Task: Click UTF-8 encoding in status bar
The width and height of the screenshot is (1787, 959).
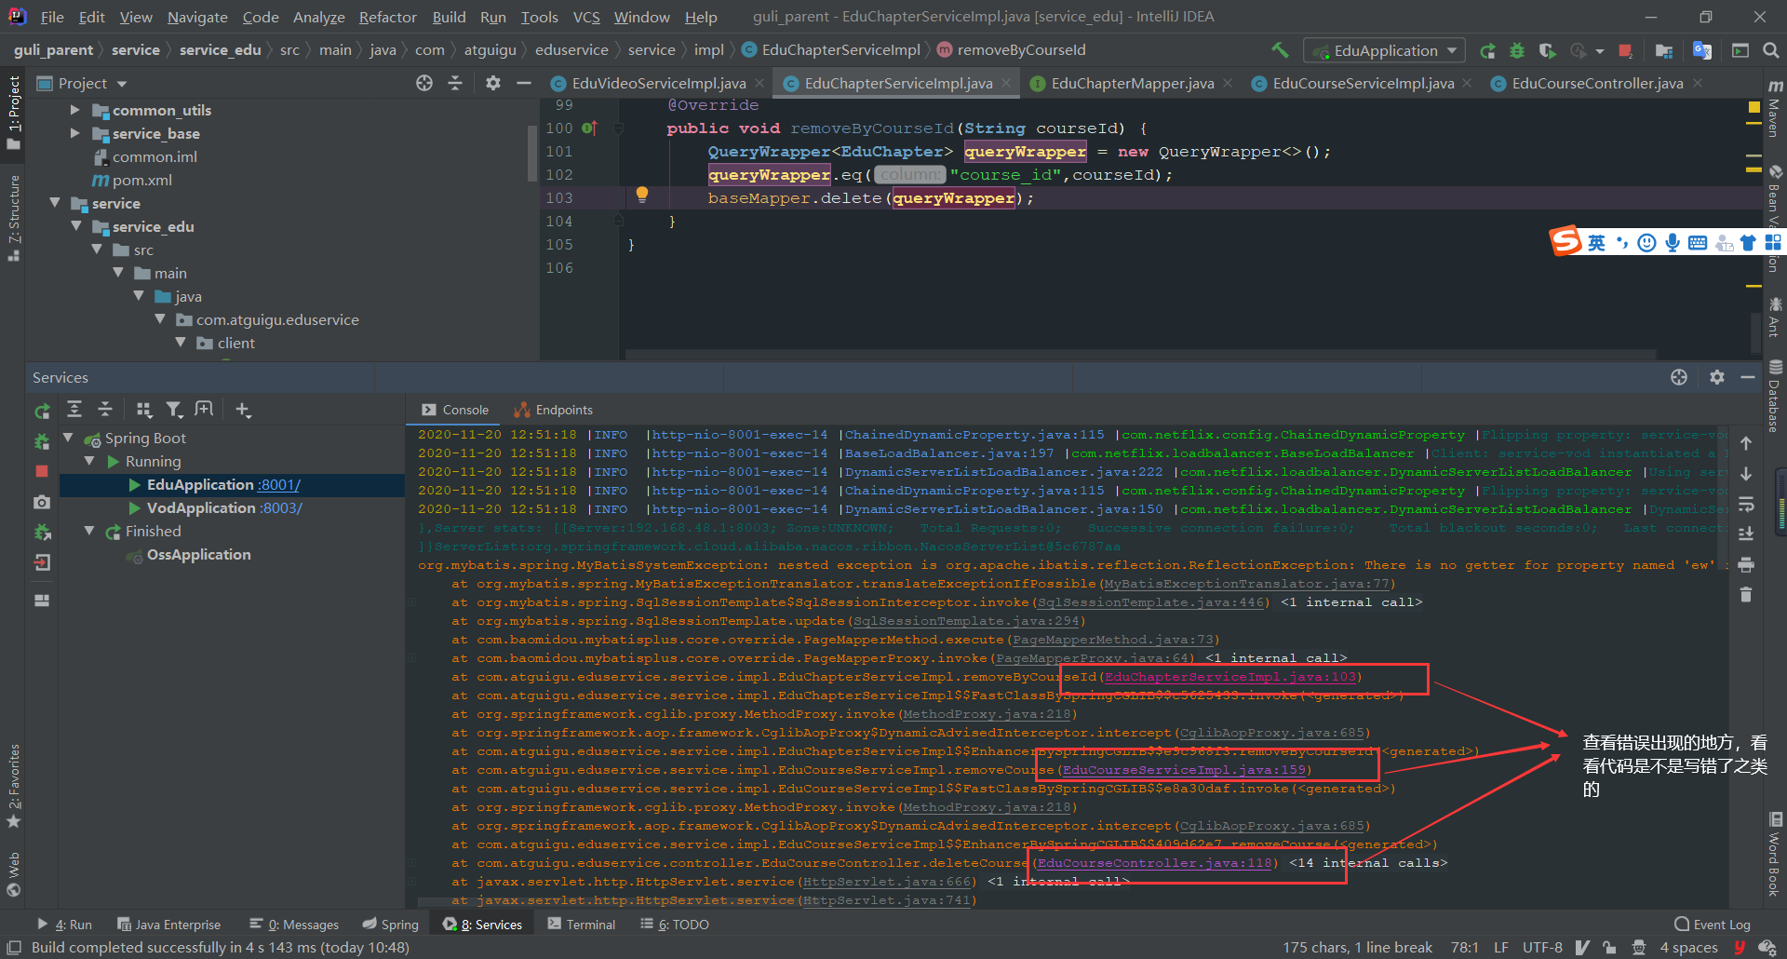Action: (x=1542, y=947)
